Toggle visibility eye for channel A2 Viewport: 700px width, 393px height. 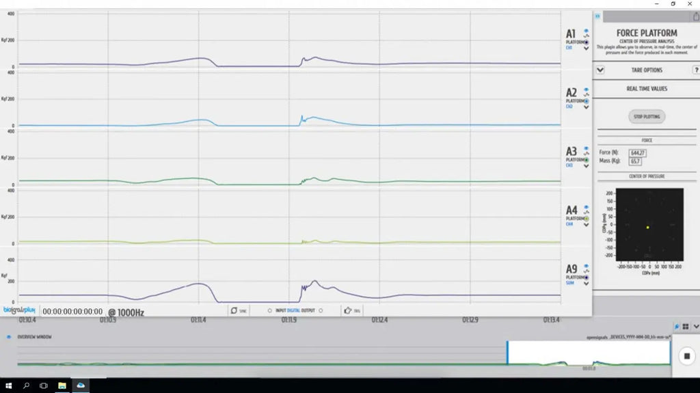click(587, 90)
